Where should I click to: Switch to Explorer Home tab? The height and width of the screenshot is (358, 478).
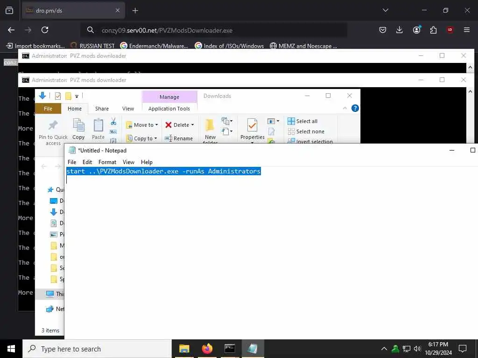tap(75, 109)
